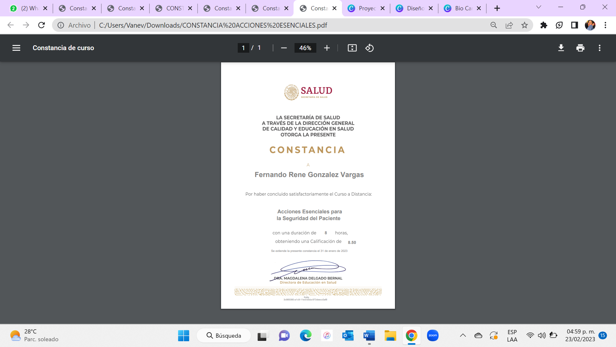The image size is (616, 347).
Task: Click the fit to page icon
Action: 352,48
